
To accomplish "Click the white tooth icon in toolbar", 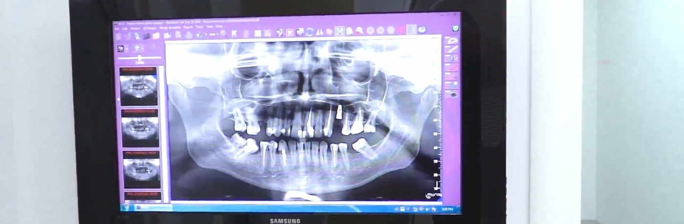I will 235,34.
